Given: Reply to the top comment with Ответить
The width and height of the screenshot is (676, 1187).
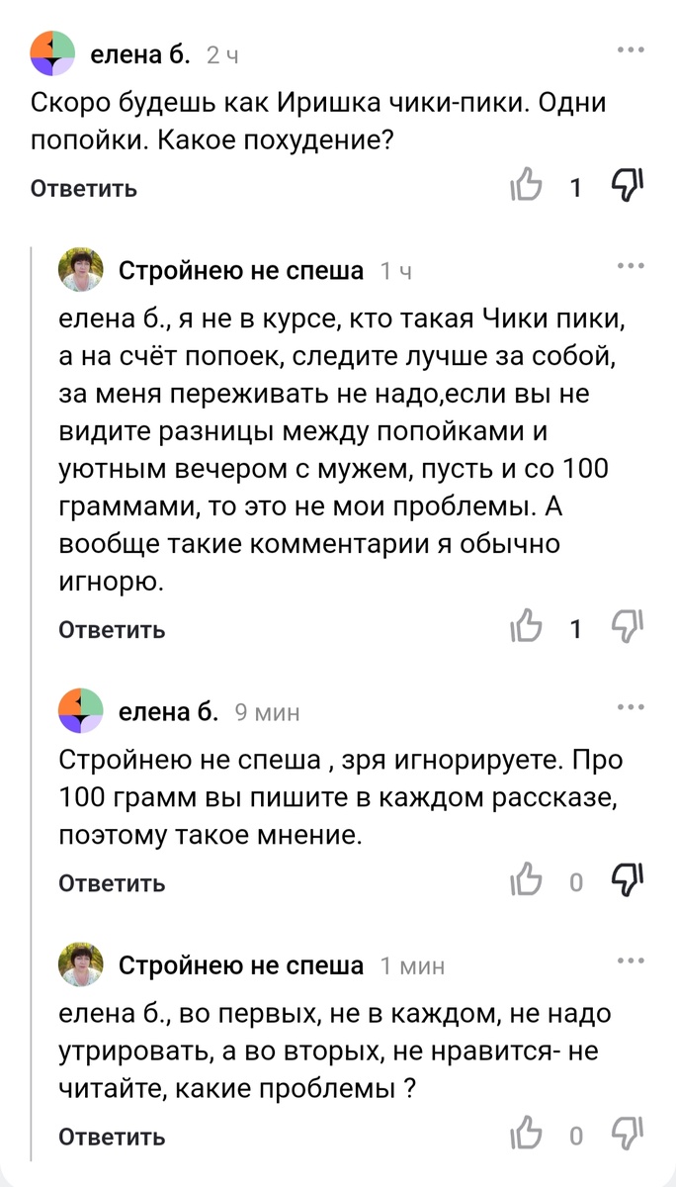Looking at the screenshot, I should 83,188.
